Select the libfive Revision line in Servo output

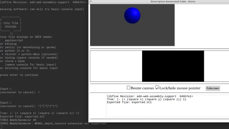click(150, 96)
